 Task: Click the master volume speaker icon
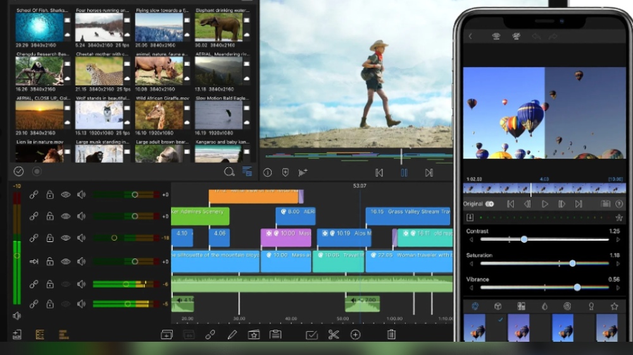pyautogui.click(x=16, y=316)
